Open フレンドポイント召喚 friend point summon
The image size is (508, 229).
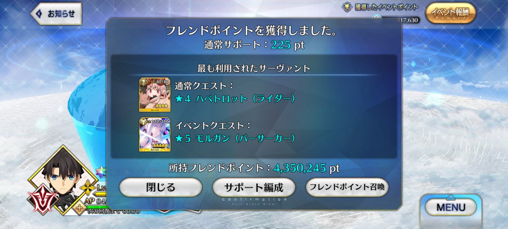pos(347,187)
